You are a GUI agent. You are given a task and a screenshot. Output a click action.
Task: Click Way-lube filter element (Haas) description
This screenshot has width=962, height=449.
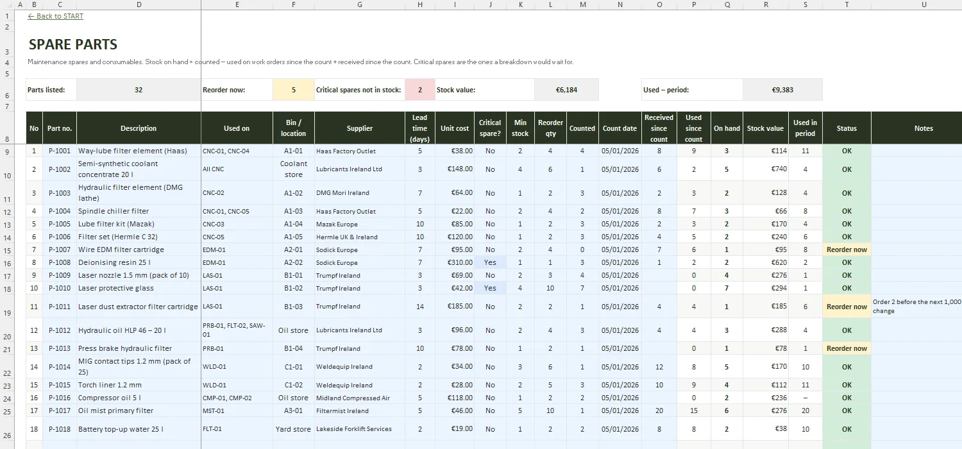point(139,151)
